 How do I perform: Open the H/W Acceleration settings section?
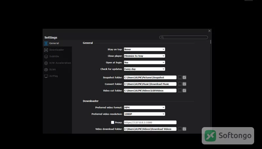point(58,63)
